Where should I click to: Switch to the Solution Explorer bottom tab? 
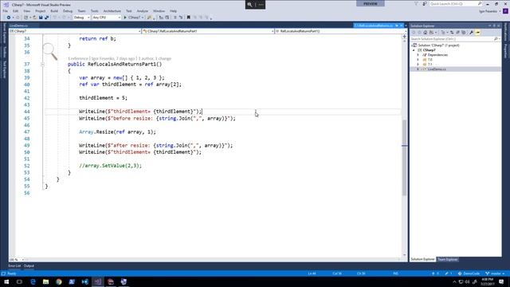pos(422,259)
